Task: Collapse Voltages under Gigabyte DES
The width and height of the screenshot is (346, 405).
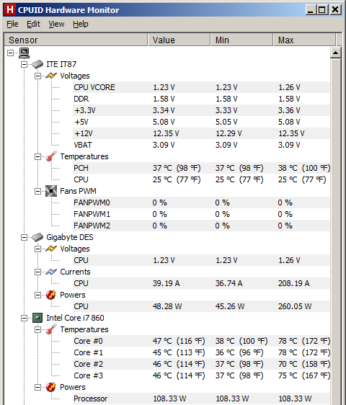Action: pos(37,249)
